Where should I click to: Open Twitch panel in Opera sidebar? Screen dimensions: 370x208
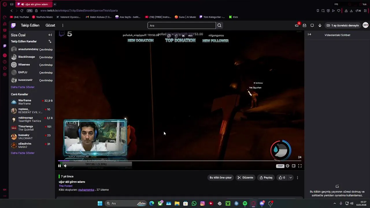click(5, 46)
